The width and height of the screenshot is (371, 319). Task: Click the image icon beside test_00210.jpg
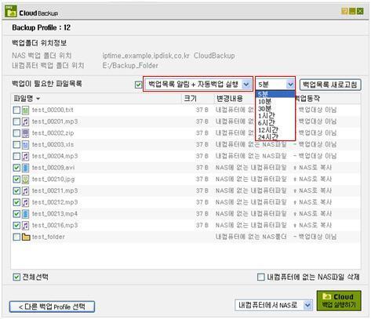25,179
